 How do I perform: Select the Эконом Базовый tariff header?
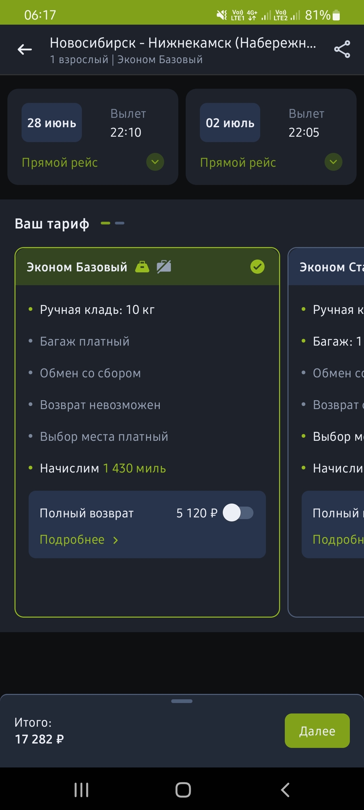click(x=78, y=267)
